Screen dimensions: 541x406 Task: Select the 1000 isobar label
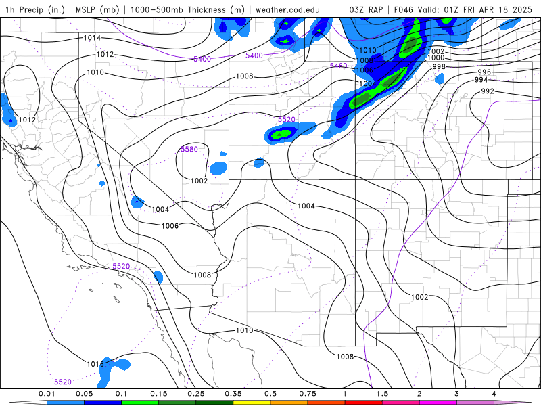(x=436, y=58)
